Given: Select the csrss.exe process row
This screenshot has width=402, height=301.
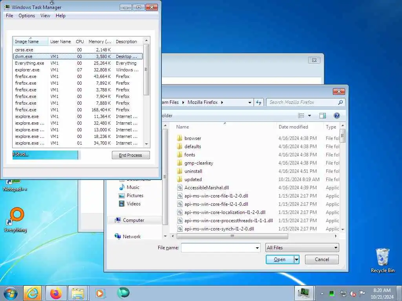Looking at the screenshot, I should pos(78,50).
